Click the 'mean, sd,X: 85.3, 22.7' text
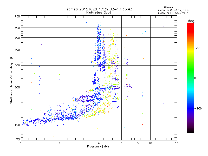This screenshot has height=156, width=208. coord(173,13)
